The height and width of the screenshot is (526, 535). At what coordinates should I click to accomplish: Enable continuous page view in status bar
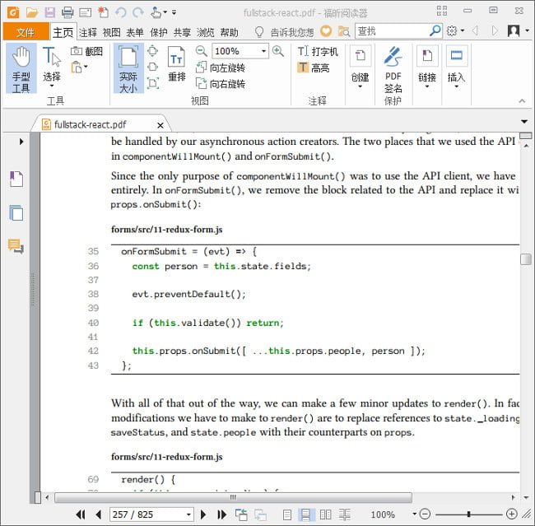pos(305,514)
